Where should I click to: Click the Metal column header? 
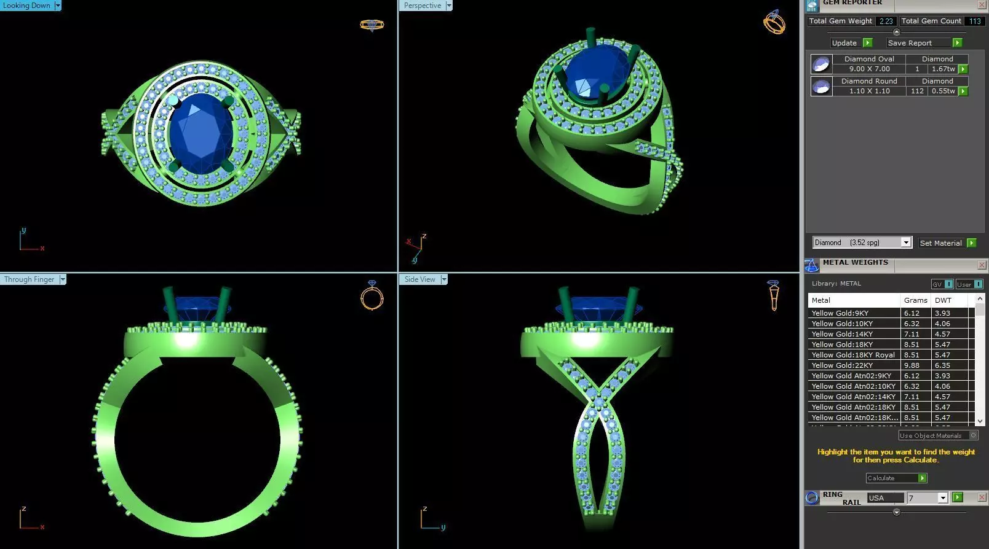click(x=854, y=300)
